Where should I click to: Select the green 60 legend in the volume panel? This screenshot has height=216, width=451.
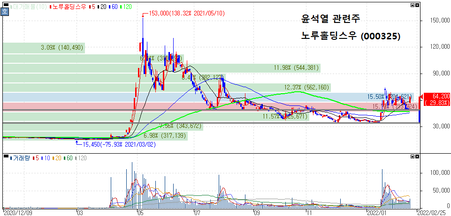[68, 158]
